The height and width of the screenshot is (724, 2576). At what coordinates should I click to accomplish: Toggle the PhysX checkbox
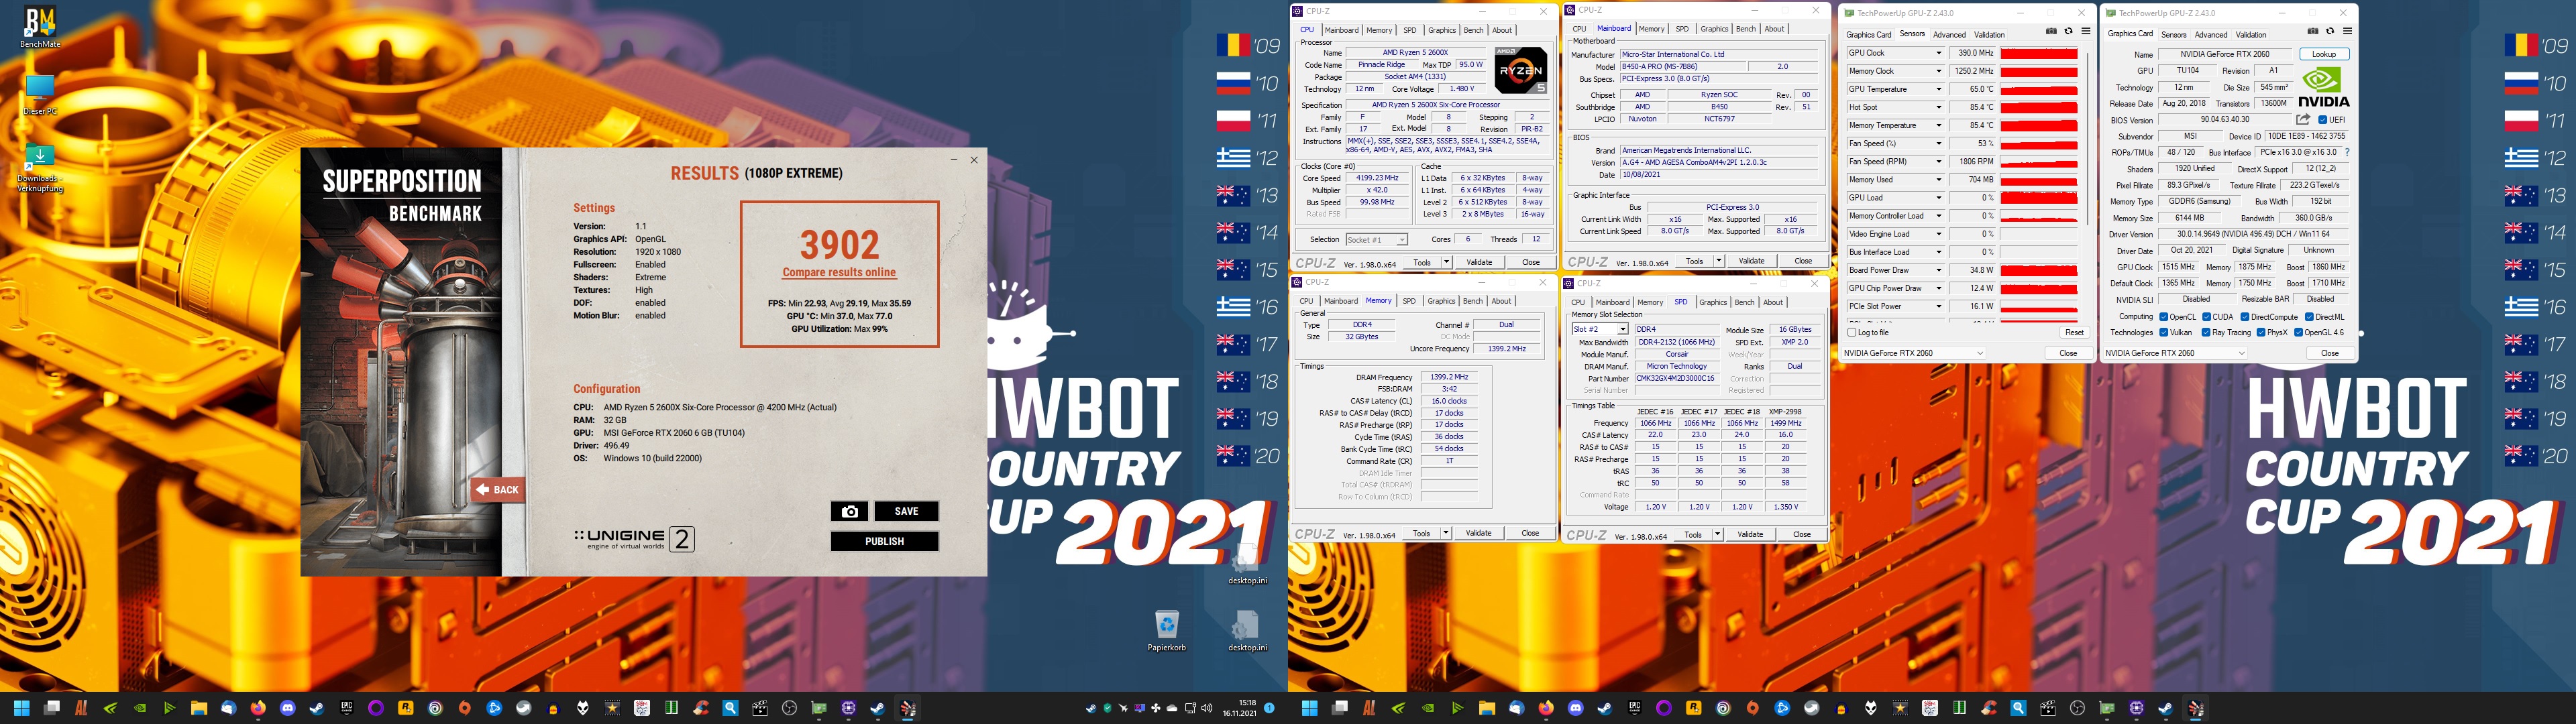[x=2261, y=332]
